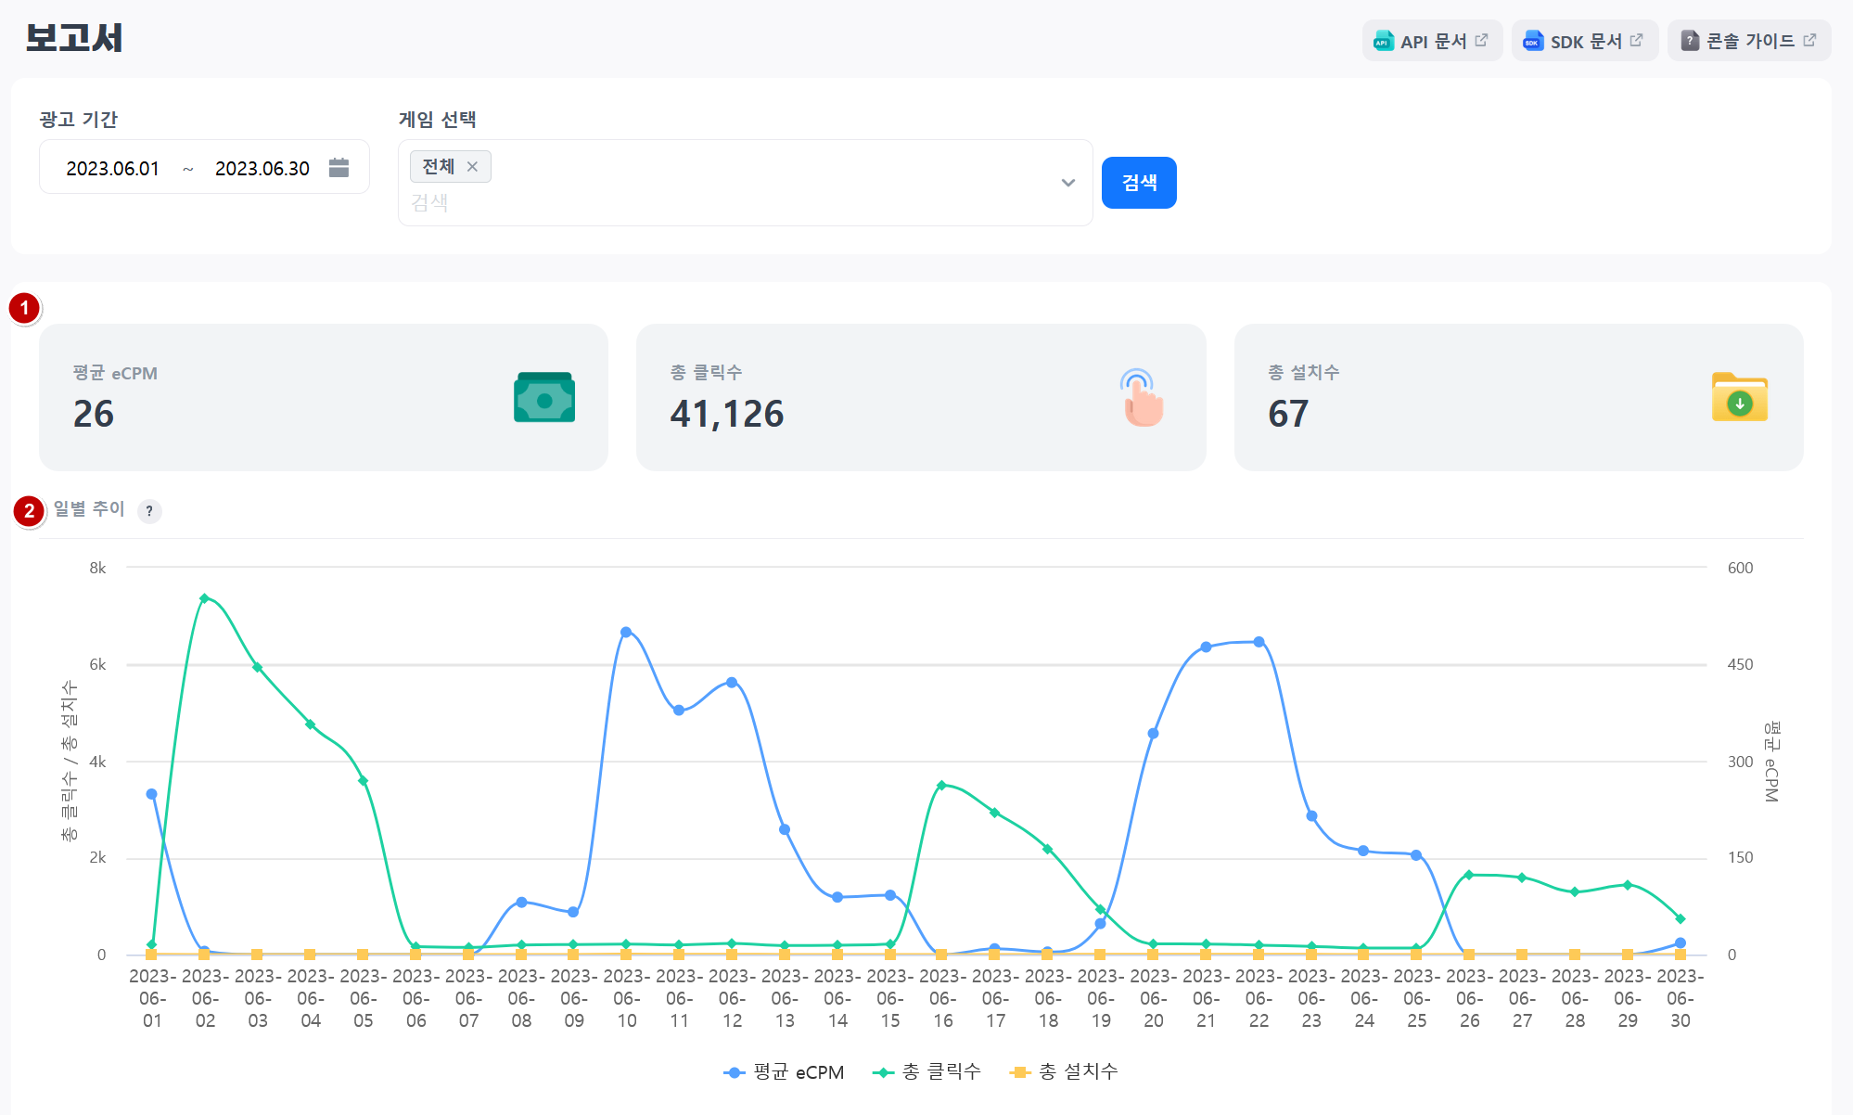Click the download folder icon on 총 설치수 card
1853x1115 pixels.
click(1740, 397)
